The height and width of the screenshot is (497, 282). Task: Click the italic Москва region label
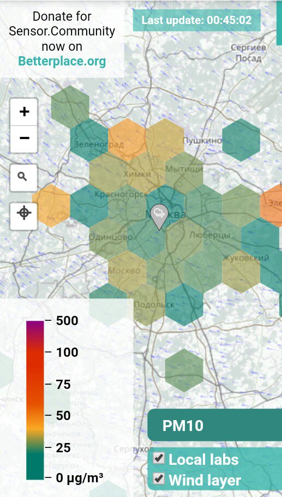[124, 271]
